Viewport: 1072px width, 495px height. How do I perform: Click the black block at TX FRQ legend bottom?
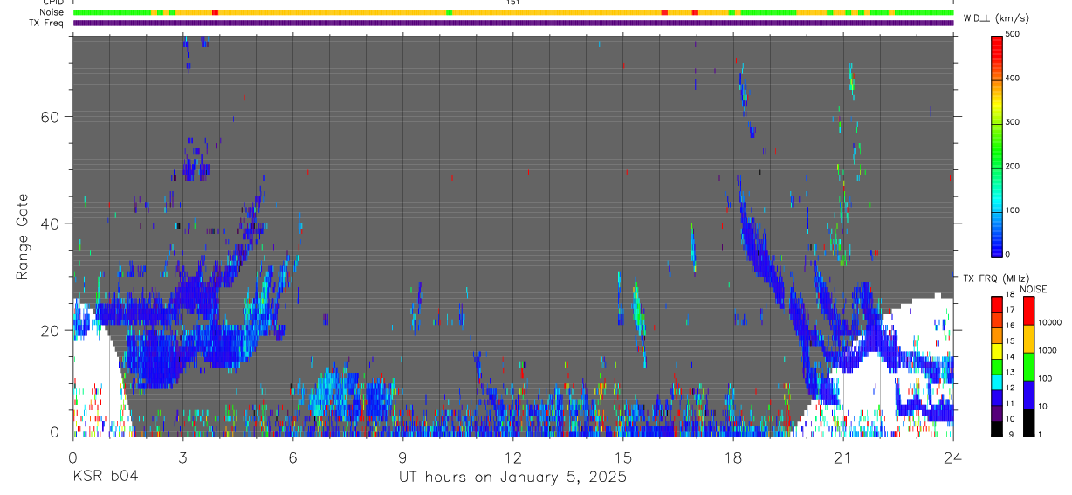996,430
